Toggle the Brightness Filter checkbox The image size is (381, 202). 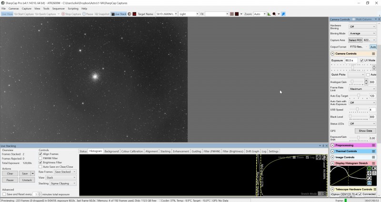pyautogui.click(x=40, y=163)
